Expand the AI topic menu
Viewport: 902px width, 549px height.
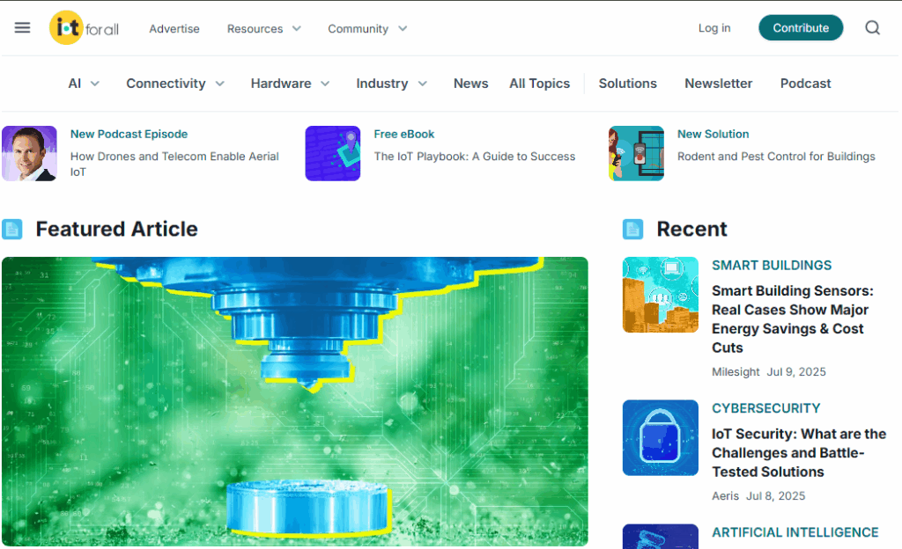(84, 84)
